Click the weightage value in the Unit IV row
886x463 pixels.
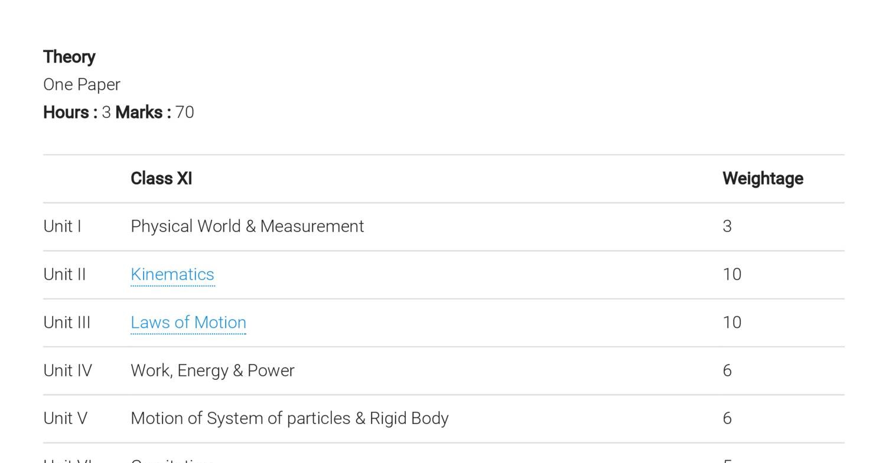tap(727, 370)
